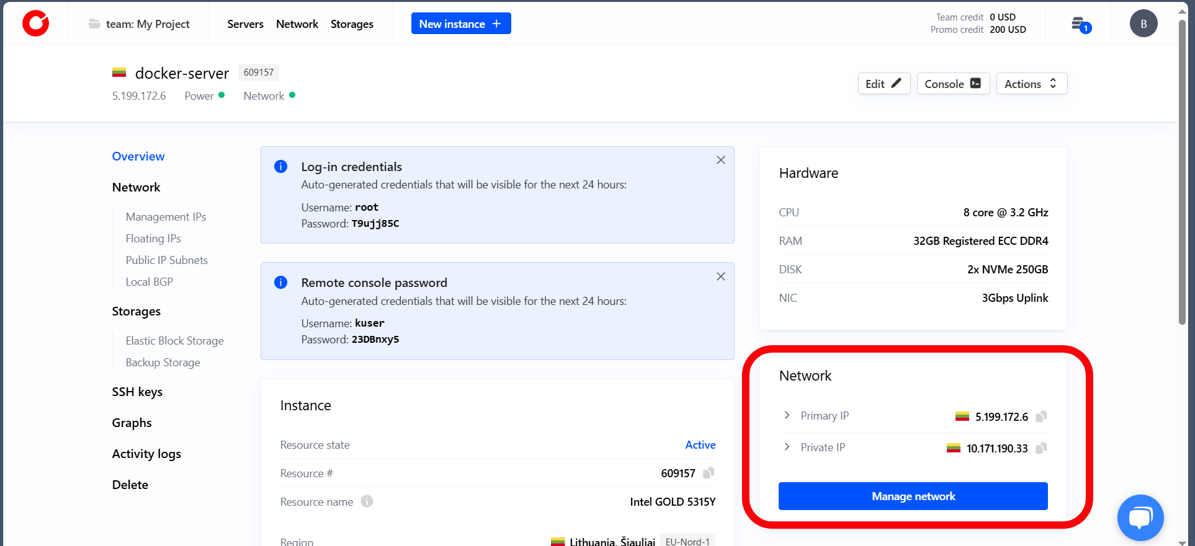Open the Actions dropdown
Viewport: 1195px width, 546px height.
pos(1031,84)
